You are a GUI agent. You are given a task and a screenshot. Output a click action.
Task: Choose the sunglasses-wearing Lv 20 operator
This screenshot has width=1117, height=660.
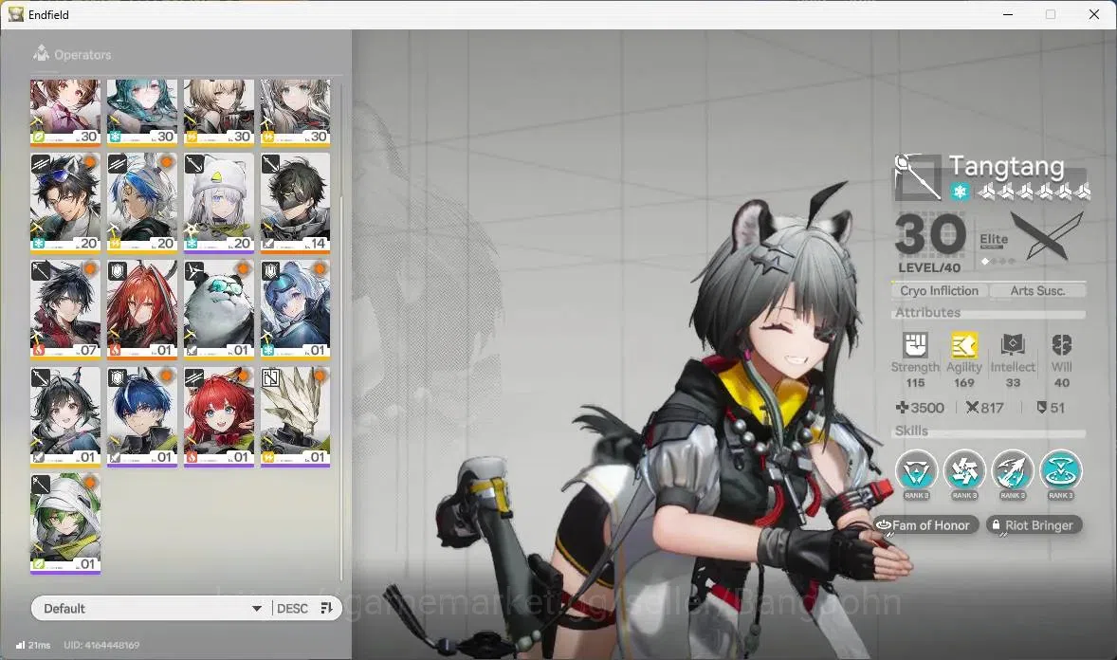point(65,203)
